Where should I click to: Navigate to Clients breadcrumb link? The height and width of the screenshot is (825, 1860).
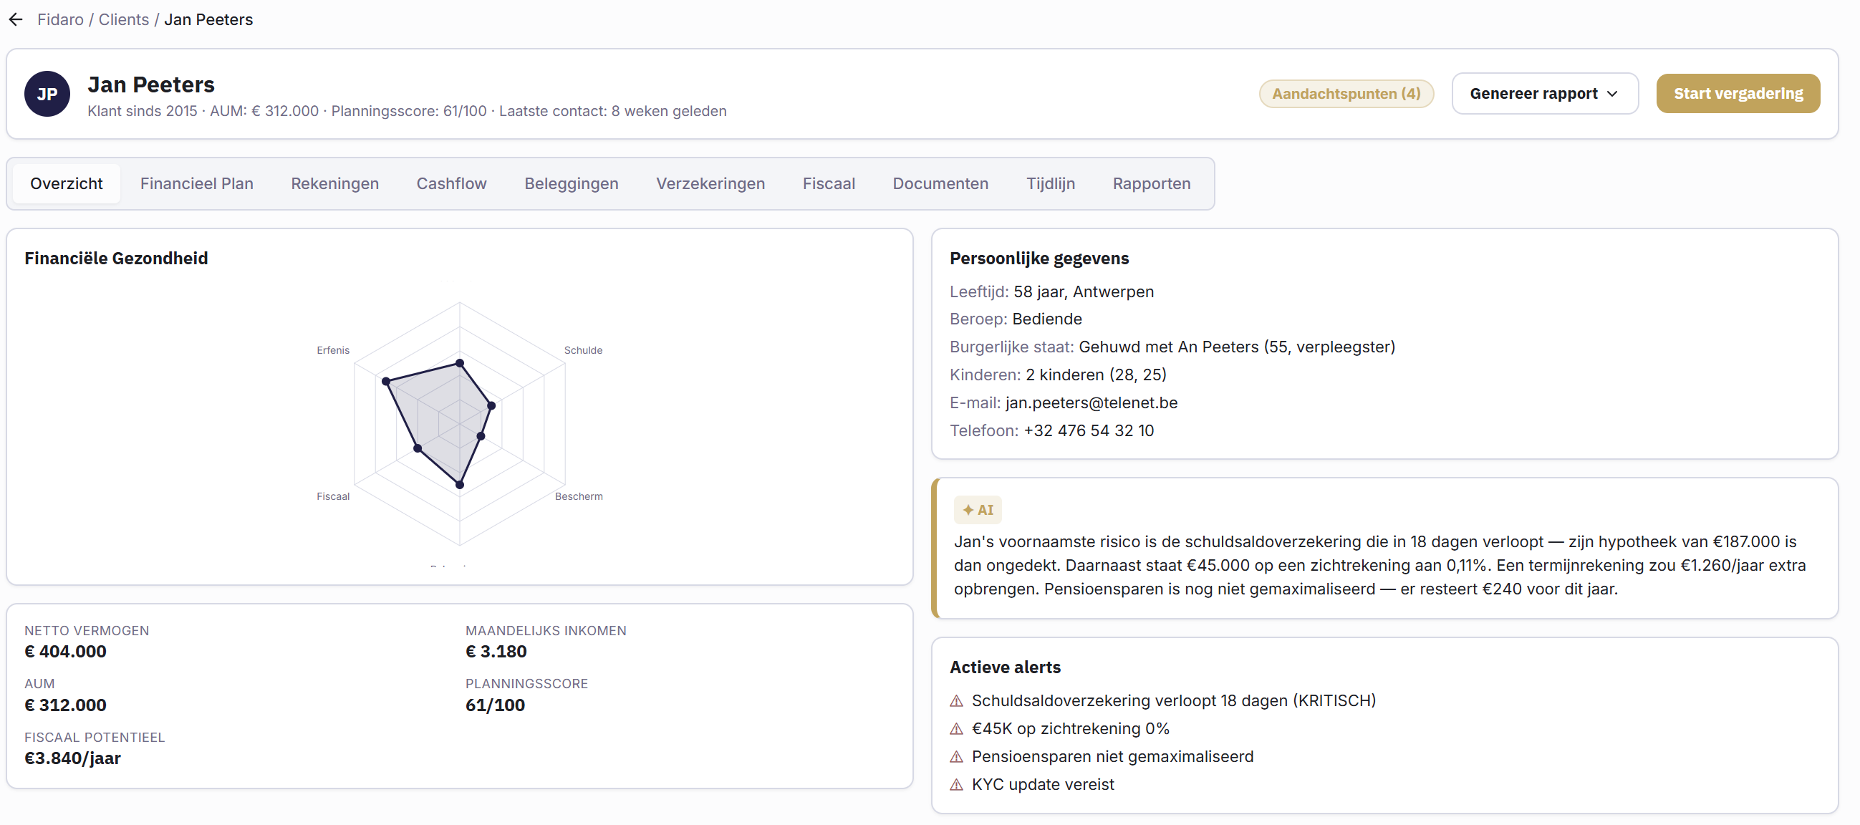coord(123,19)
